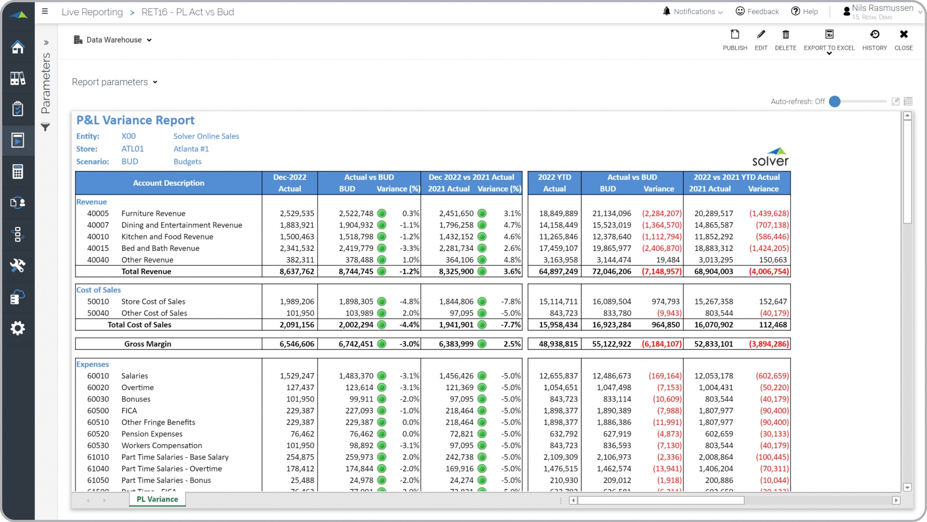927x522 pixels.
Task: Click scroll down arrow of report
Action: tap(907, 488)
